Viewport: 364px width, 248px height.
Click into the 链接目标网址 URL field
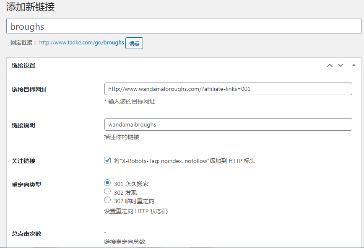228,89
